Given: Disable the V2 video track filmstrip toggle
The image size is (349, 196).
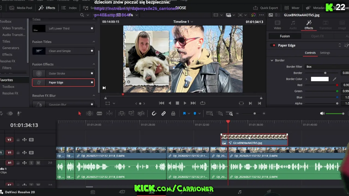Looking at the screenshot, I should pyautogui.click(x=31, y=140).
